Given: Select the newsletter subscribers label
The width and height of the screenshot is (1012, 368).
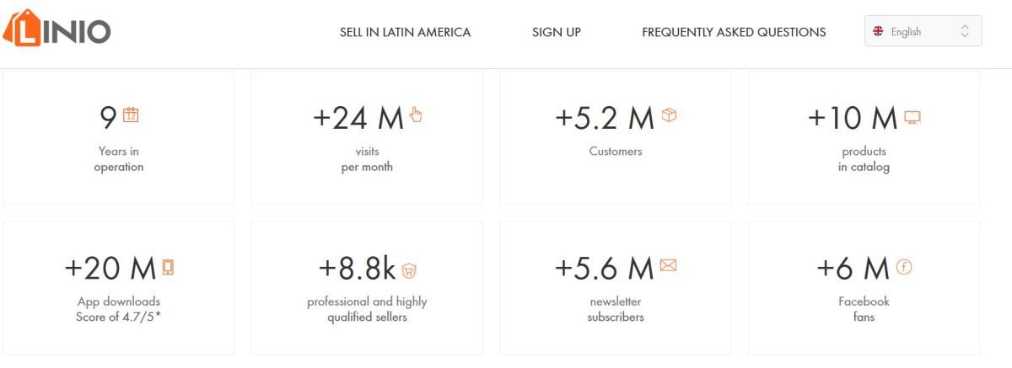Looking at the screenshot, I should click(616, 309).
